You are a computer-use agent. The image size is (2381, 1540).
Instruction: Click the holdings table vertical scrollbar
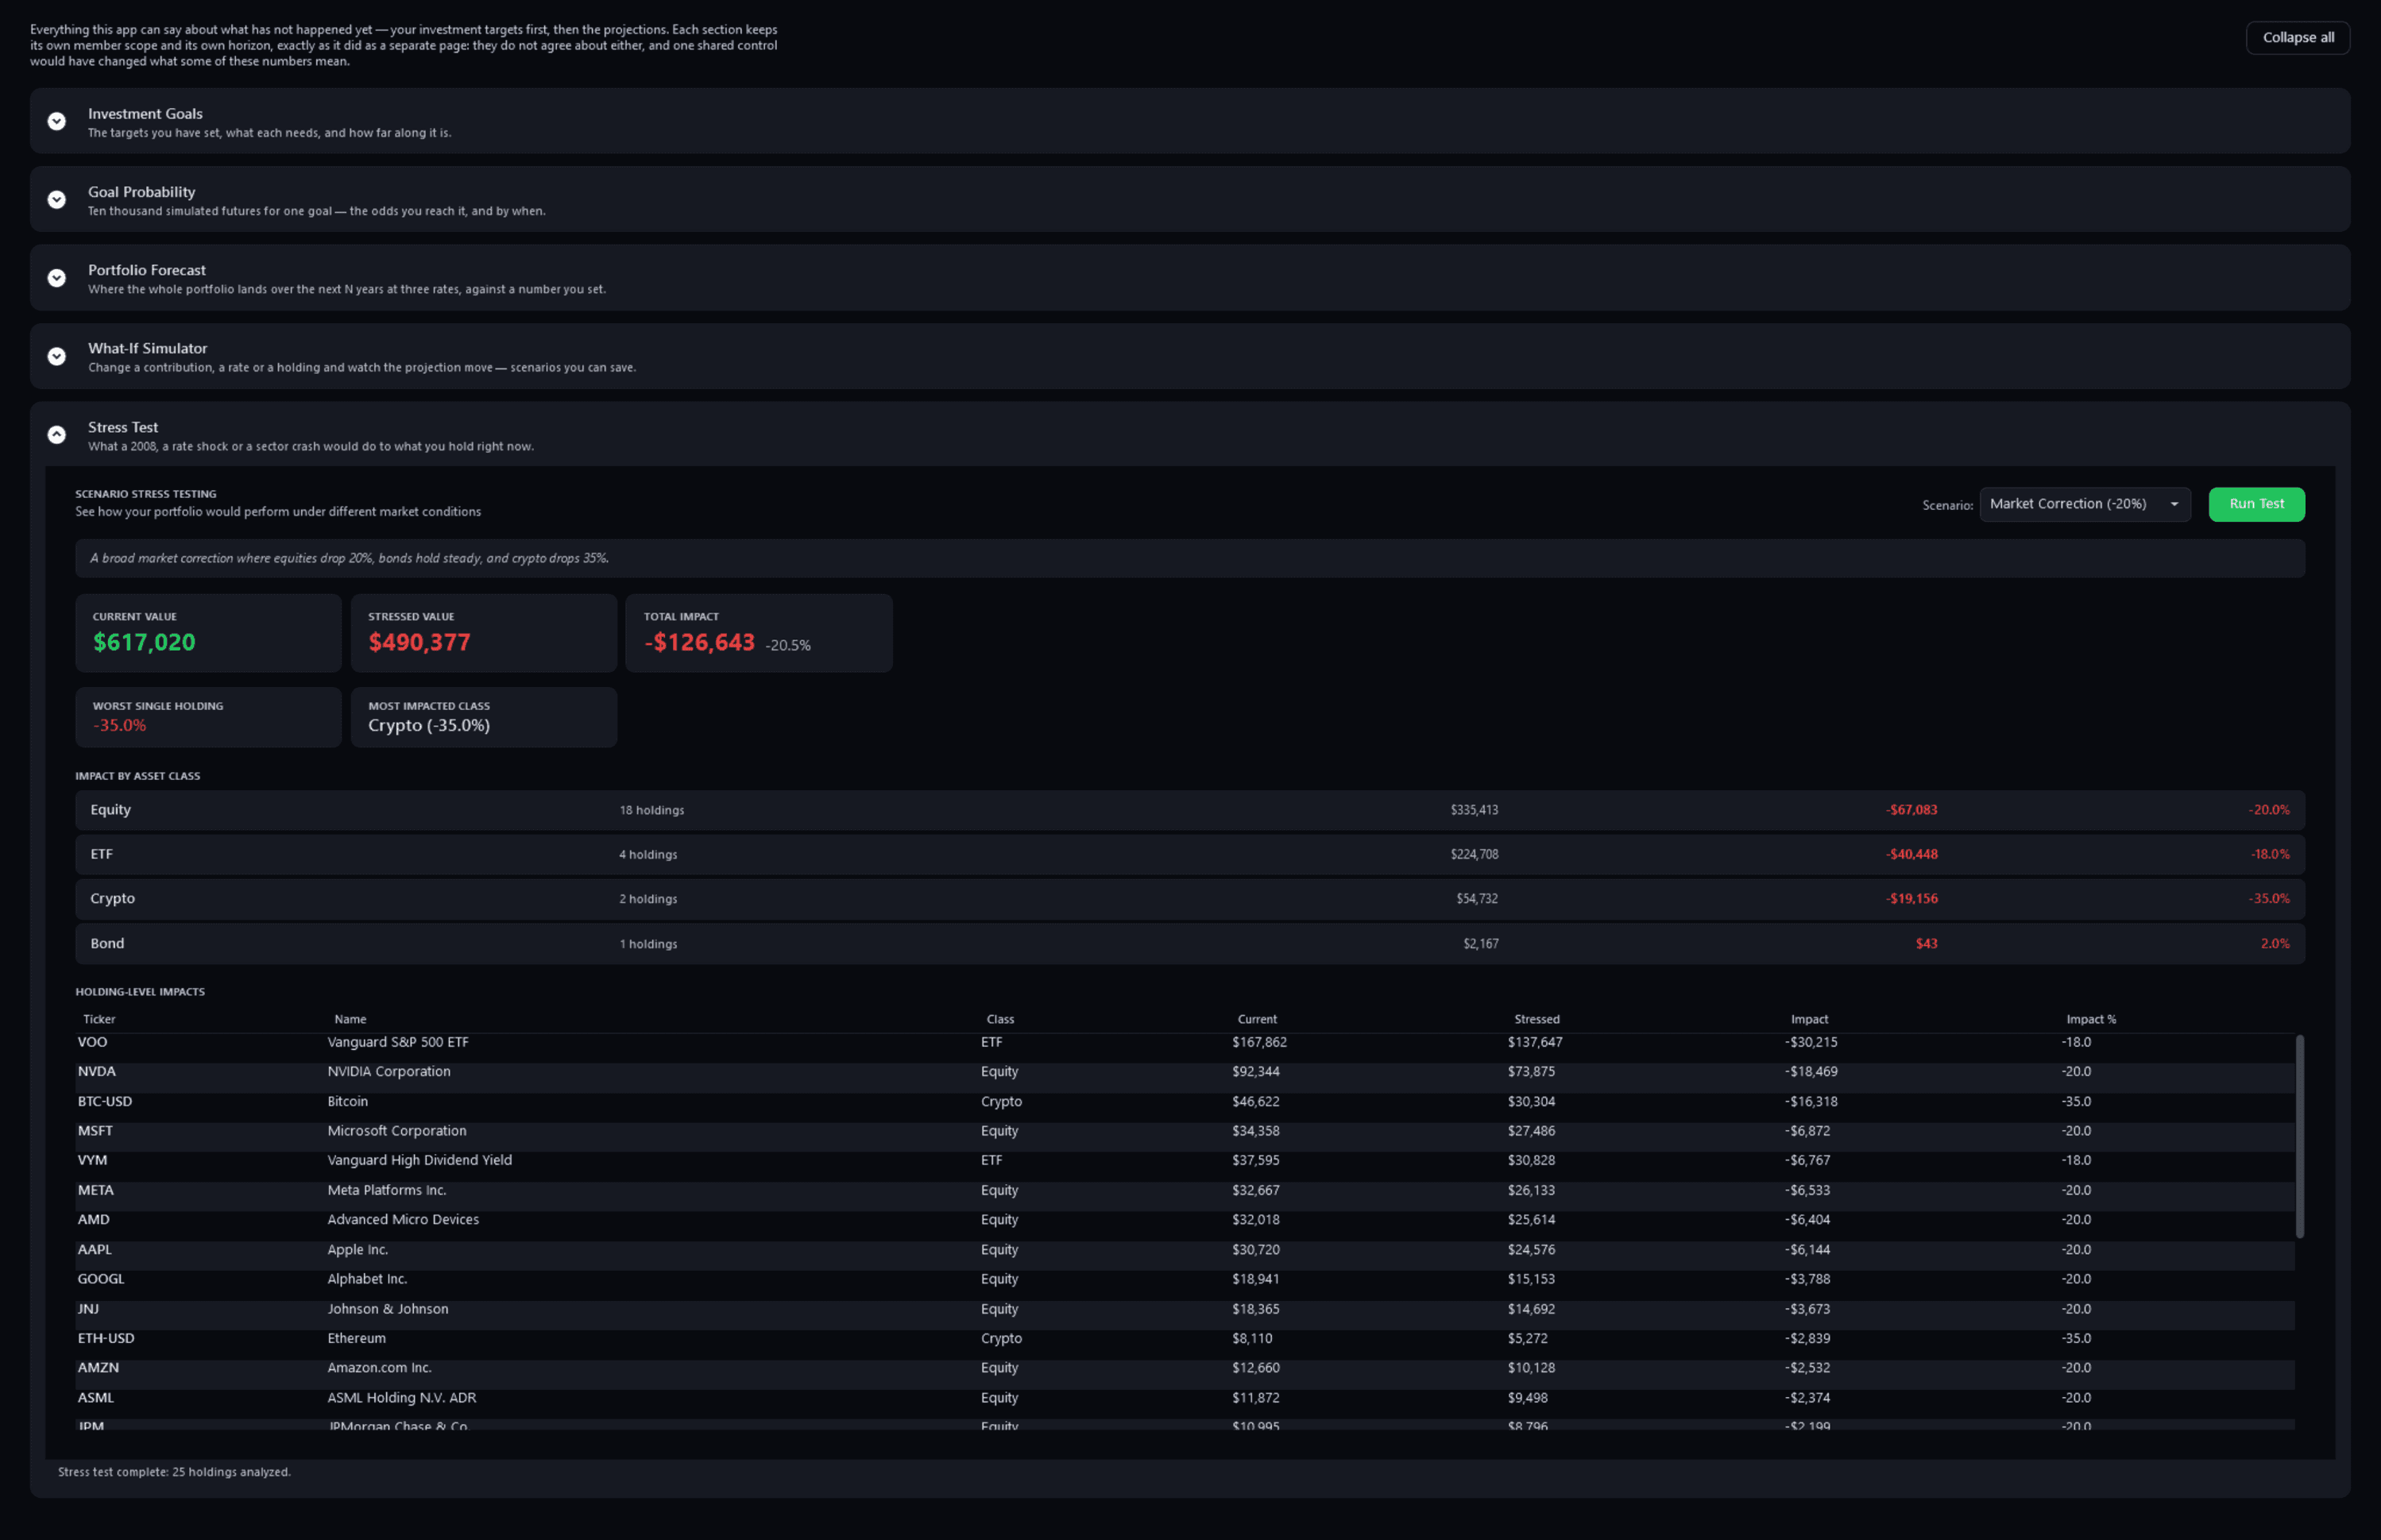point(2299,1136)
